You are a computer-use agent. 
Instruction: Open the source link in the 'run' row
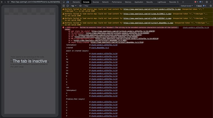[x=104, y=87]
